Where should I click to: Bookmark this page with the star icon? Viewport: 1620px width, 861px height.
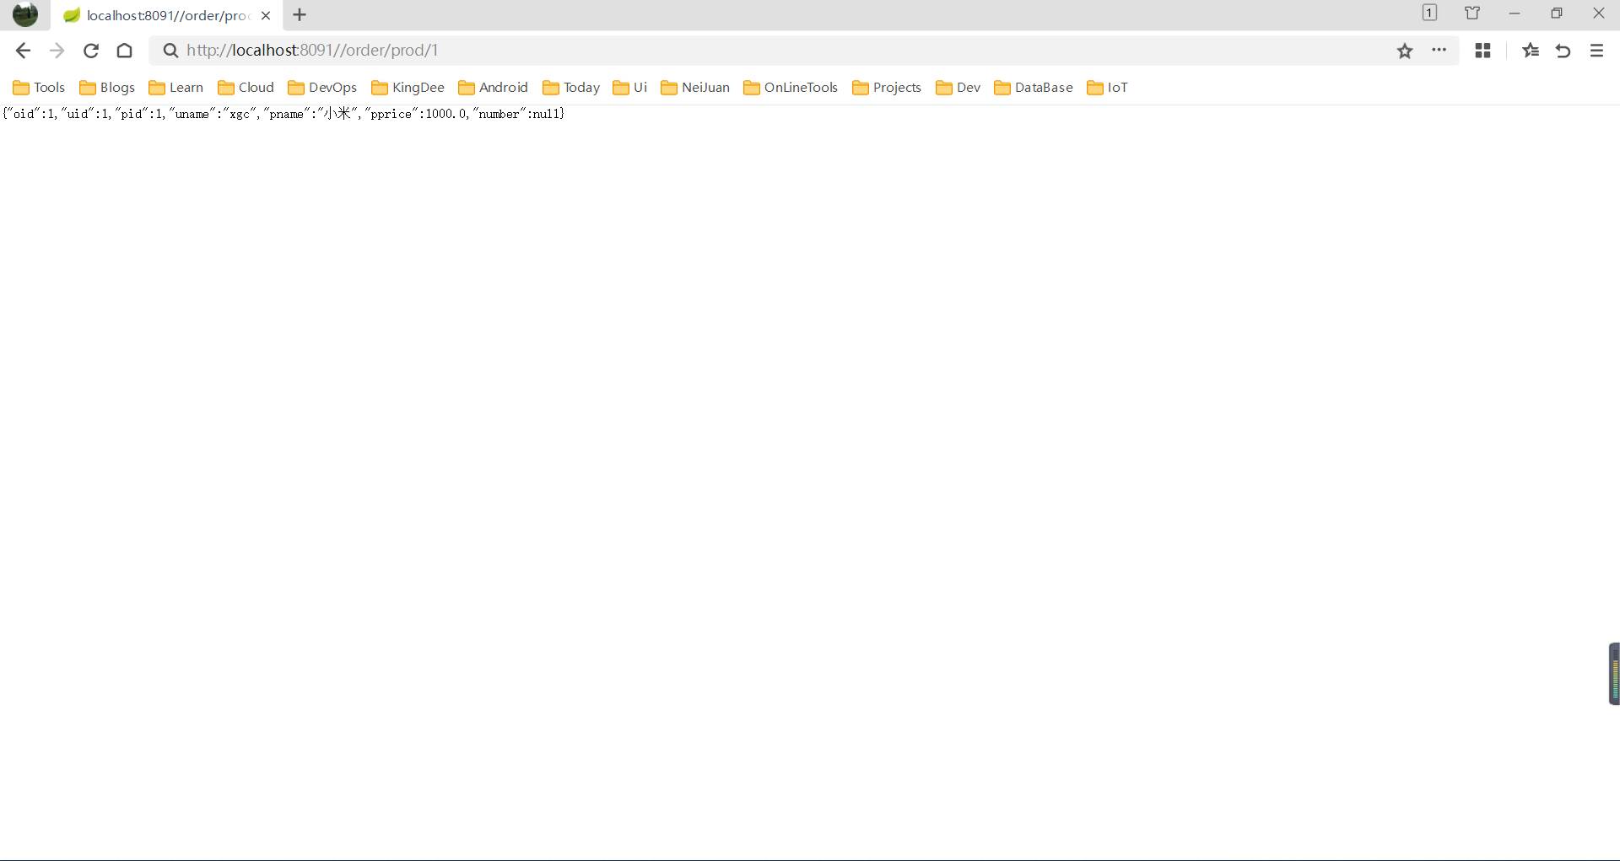click(1405, 51)
